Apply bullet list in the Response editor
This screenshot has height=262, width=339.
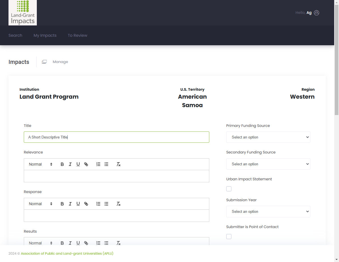(106, 204)
